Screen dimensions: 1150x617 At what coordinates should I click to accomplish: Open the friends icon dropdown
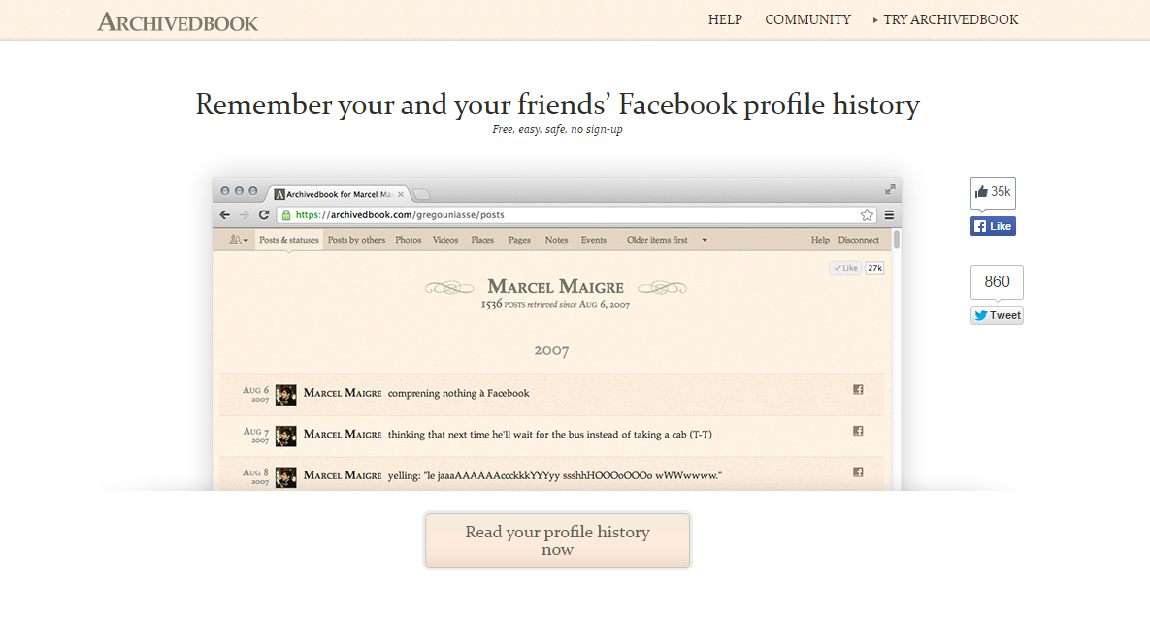pyautogui.click(x=239, y=240)
